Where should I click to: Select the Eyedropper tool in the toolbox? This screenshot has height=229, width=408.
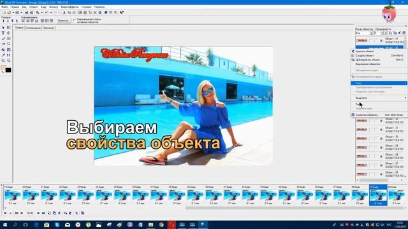click(3, 55)
